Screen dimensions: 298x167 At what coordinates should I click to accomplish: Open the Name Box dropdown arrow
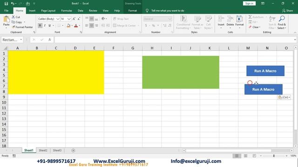(x=21, y=39)
